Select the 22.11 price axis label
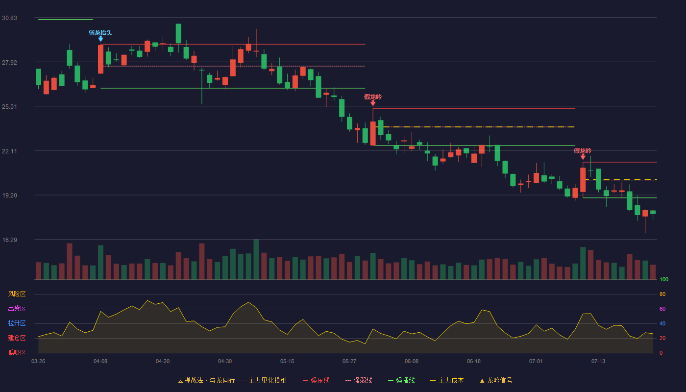This screenshot has height=392, width=686. [9, 151]
